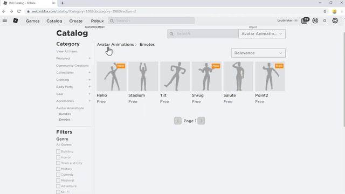Open the notifications feed icon
The width and height of the screenshot is (345, 194).
tap(305, 20)
